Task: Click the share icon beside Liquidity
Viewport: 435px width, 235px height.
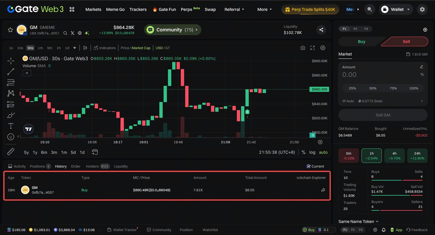Action: tap(321, 30)
